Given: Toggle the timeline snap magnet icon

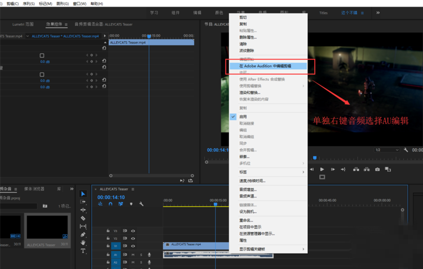Looking at the screenshot, I should coord(111,204).
